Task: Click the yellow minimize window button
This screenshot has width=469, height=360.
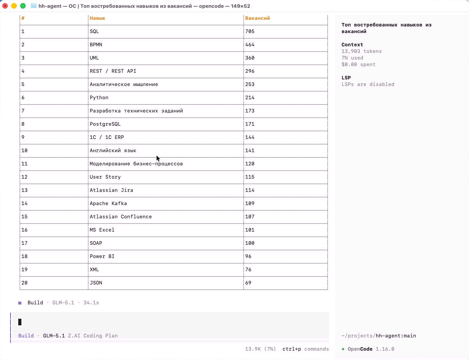Action: pyautogui.click(x=14, y=6)
